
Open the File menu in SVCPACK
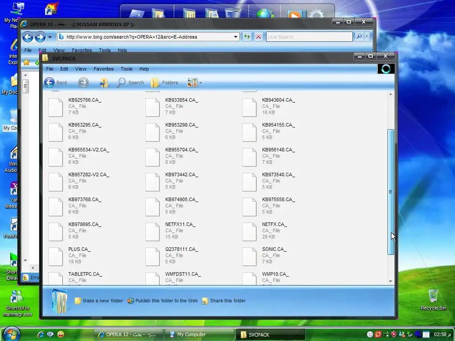(50, 69)
